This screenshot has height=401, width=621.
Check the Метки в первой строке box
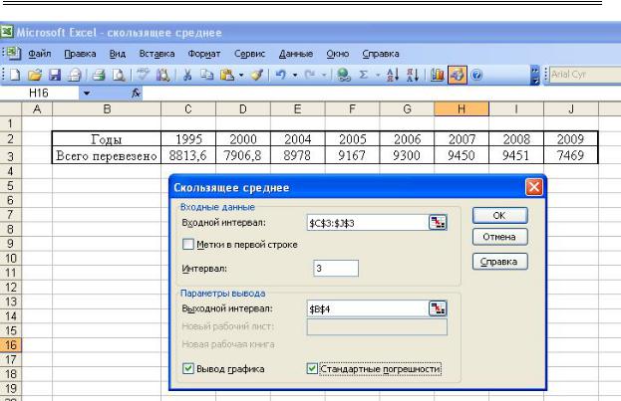pyautogui.click(x=188, y=244)
